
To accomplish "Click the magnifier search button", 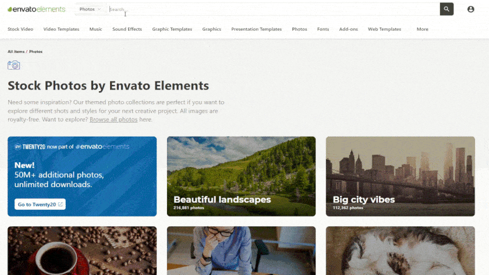I will pos(447,9).
